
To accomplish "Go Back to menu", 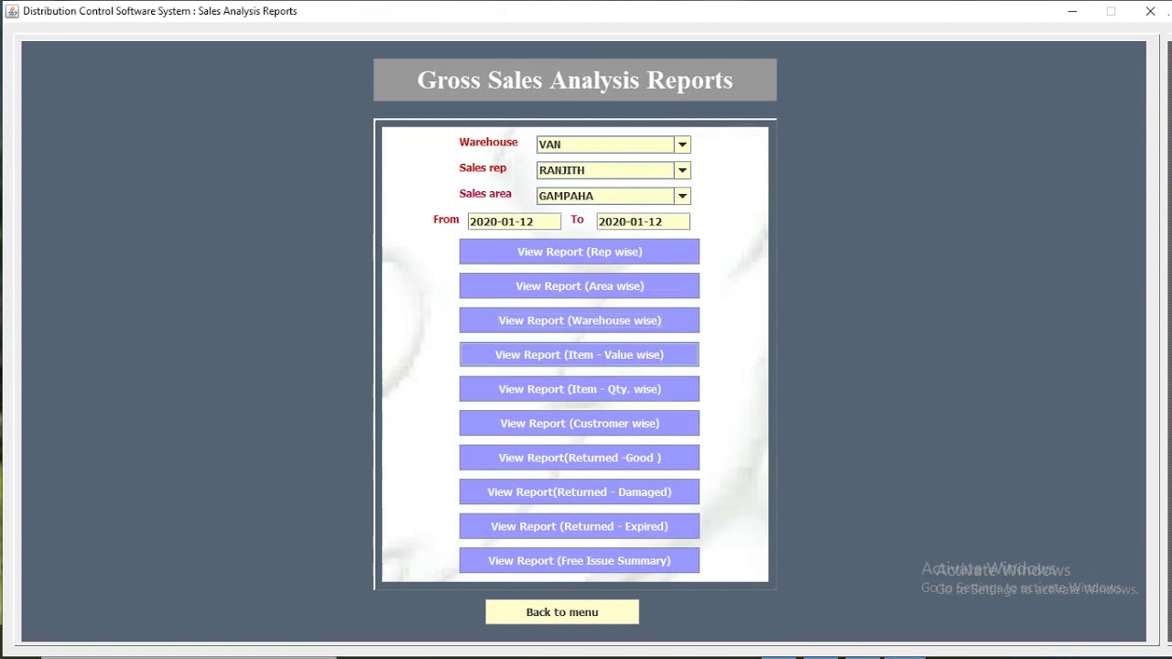I will 562,612.
